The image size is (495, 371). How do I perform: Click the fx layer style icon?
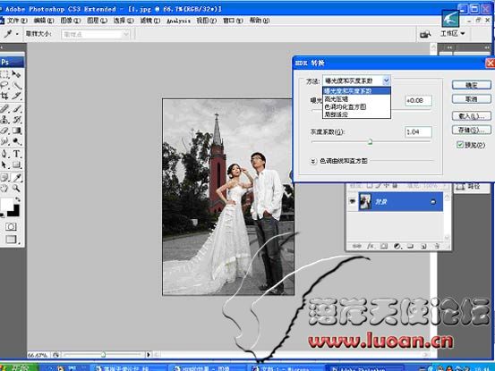pyautogui.click(x=370, y=246)
